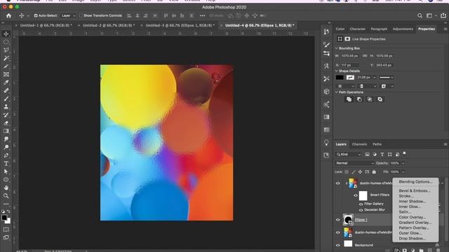The height and width of the screenshot is (252, 449).
Task: Lock all layer attributes padlock icon
Action: point(374,171)
